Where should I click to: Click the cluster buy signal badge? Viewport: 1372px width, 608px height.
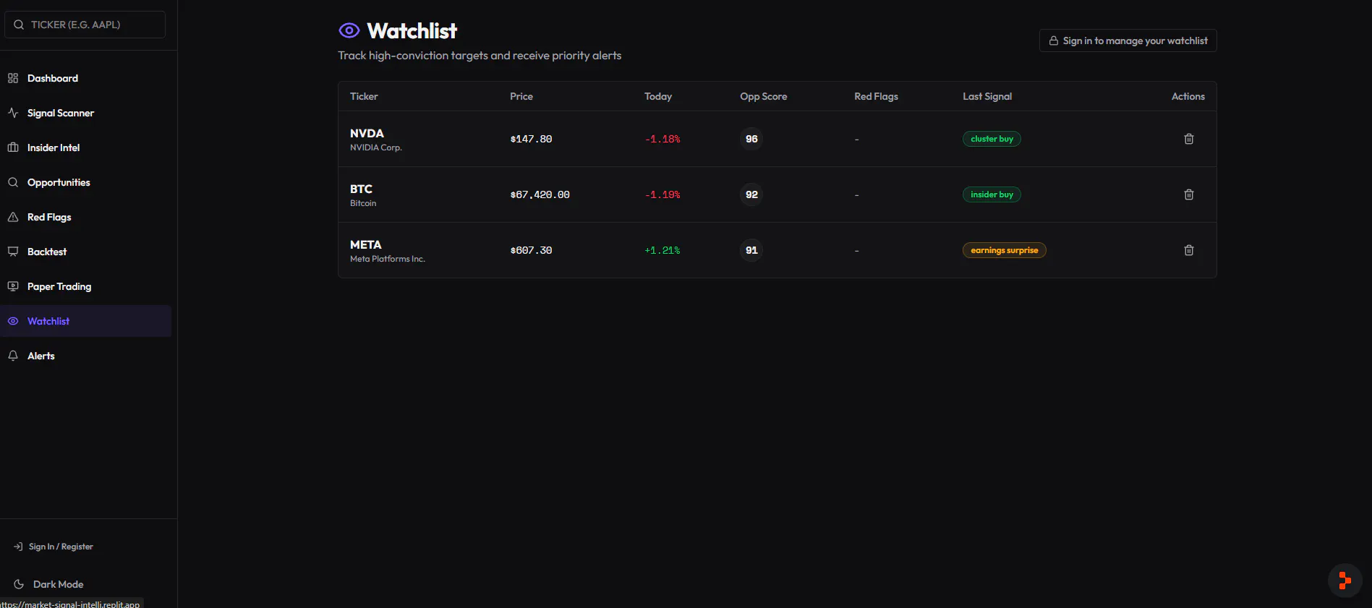tap(992, 139)
